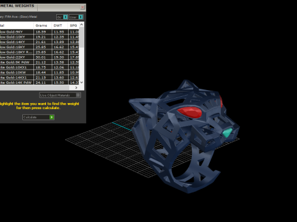Click the 15.50 DWT cell

pyautogui.click(x=60, y=83)
